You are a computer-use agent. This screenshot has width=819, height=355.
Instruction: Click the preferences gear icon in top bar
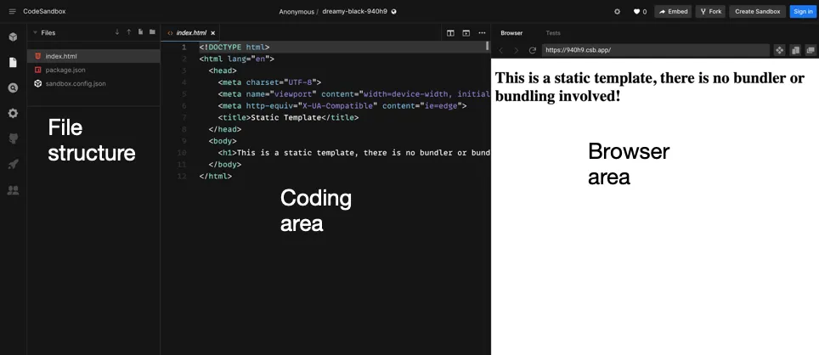pyautogui.click(x=617, y=12)
